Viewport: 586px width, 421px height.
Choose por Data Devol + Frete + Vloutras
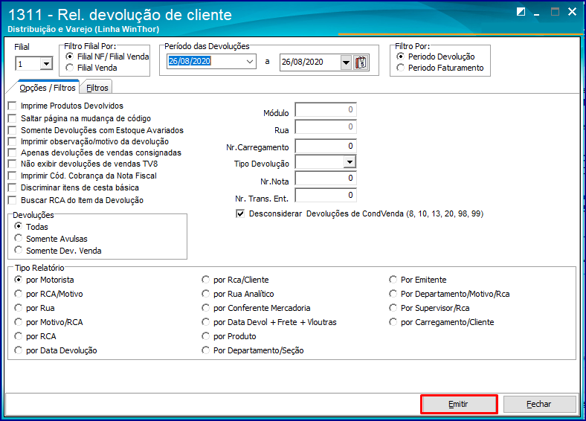pyautogui.click(x=205, y=322)
